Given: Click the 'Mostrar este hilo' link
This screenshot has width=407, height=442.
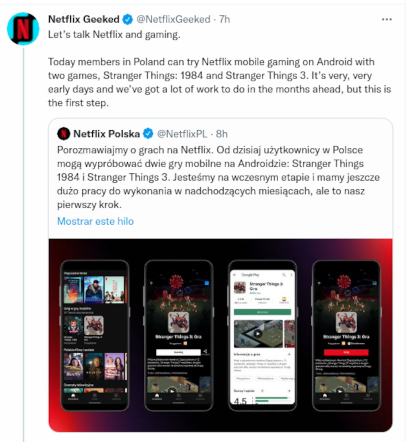Looking at the screenshot, I should tap(95, 221).
